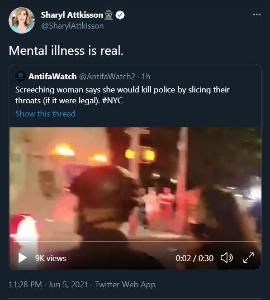270x300 pixels.
Task: Open Sharyl Attkisson display name link
Action: point(72,15)
